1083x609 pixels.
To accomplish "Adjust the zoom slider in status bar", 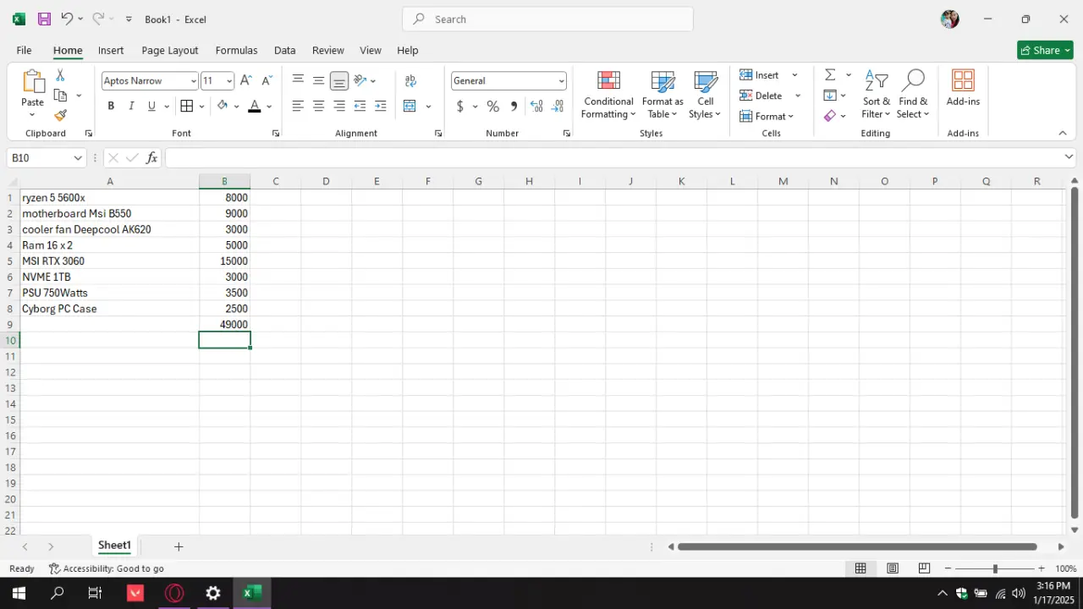I will (995, 568).
